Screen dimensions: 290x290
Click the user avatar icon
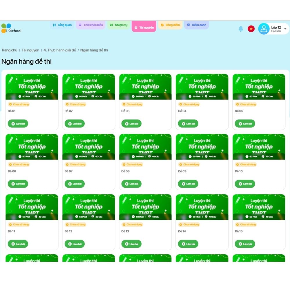coord(264,29)
